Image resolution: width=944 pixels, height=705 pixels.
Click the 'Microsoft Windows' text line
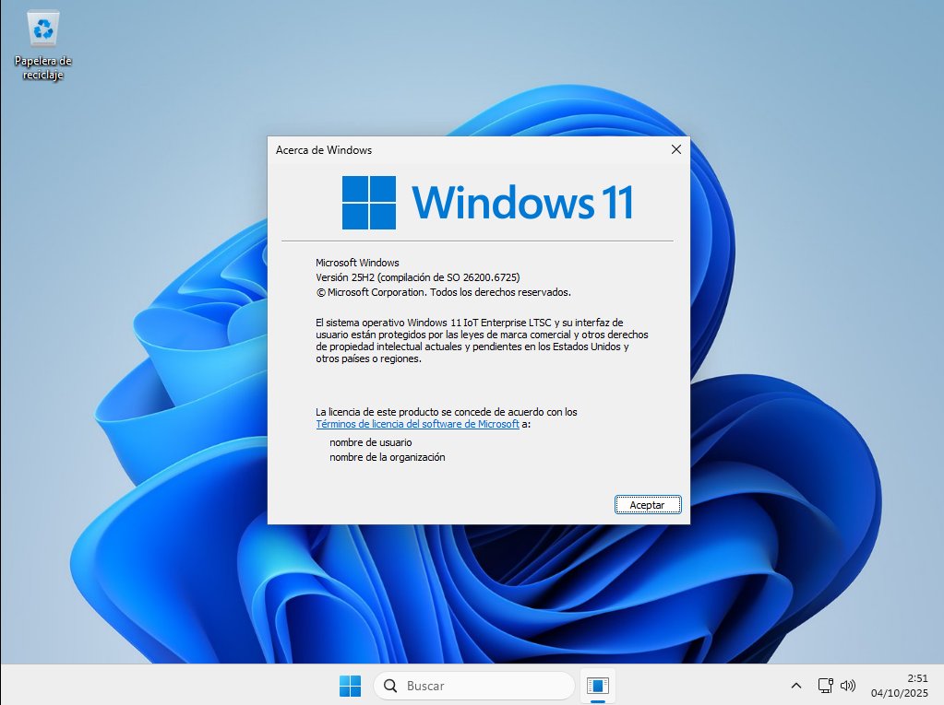pos(357,263)
